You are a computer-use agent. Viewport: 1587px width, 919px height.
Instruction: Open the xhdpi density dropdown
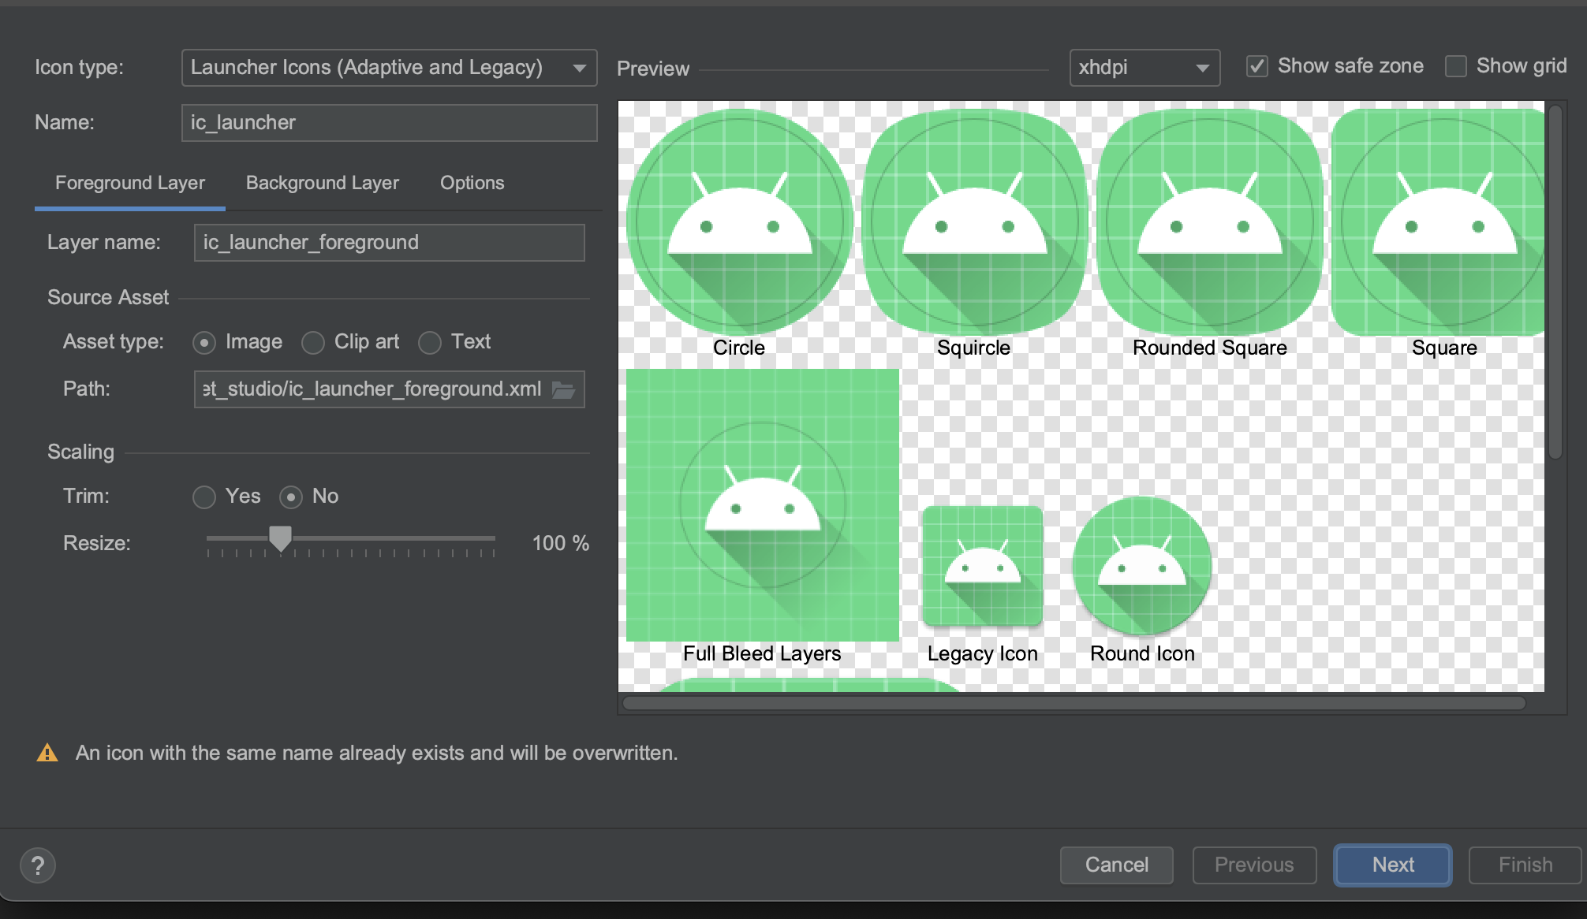tap(1144, 68)
